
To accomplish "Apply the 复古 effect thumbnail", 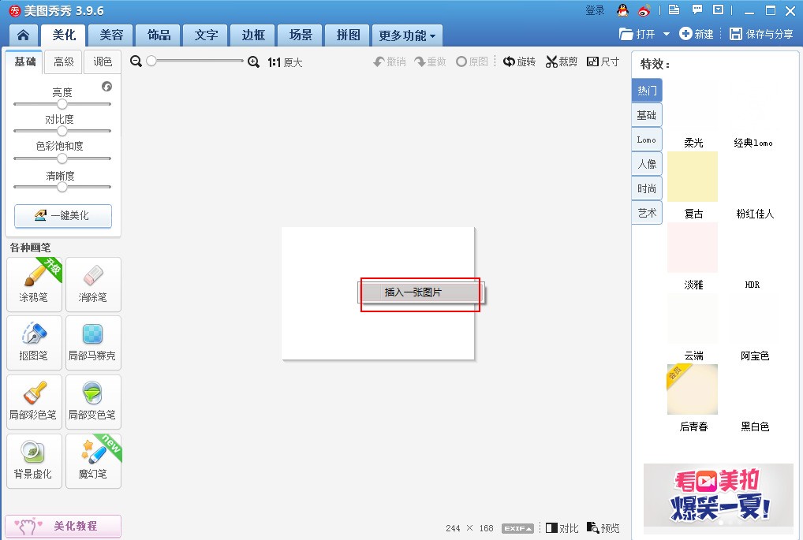I will tap(693, 177).
